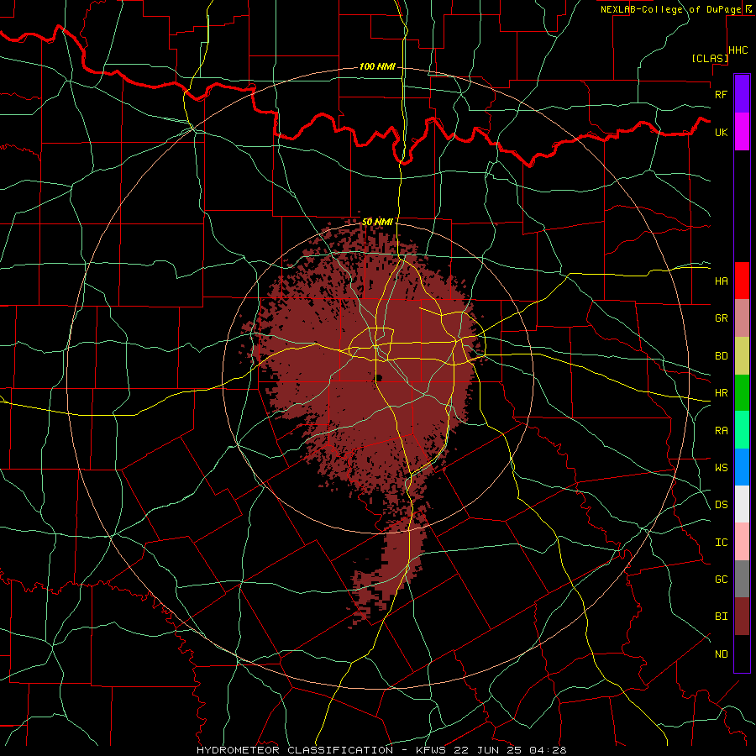Click the ND legend label
Viewport: 756px width, 756px height.
pos(721,654)
